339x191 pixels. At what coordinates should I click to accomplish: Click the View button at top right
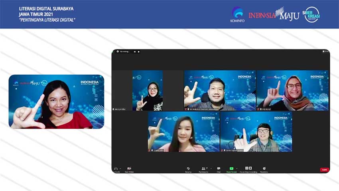click(x=326, y=51)
